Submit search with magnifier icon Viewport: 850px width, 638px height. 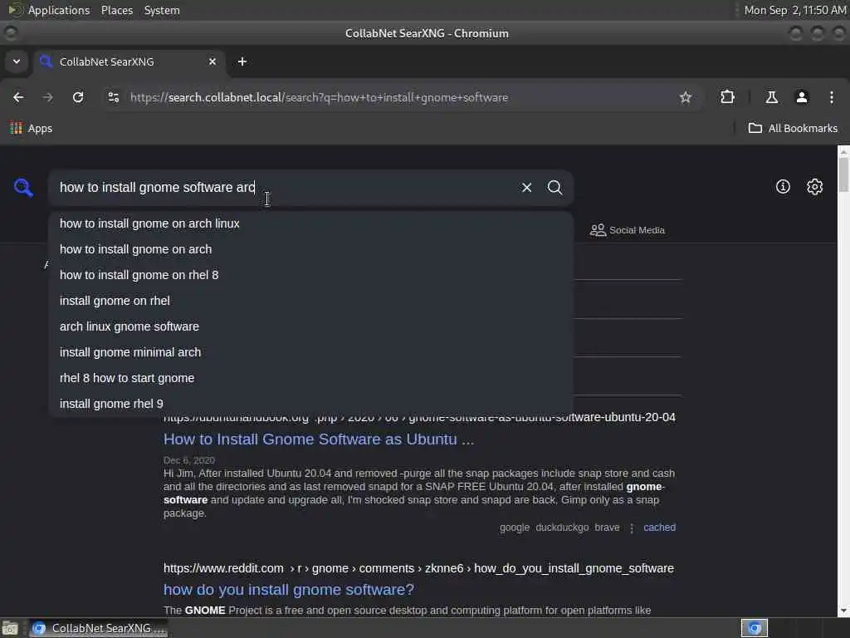pyautogui.click(x=554, y=188)
